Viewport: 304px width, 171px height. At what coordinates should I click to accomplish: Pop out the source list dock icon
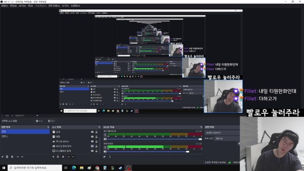(x=99, y=127)
